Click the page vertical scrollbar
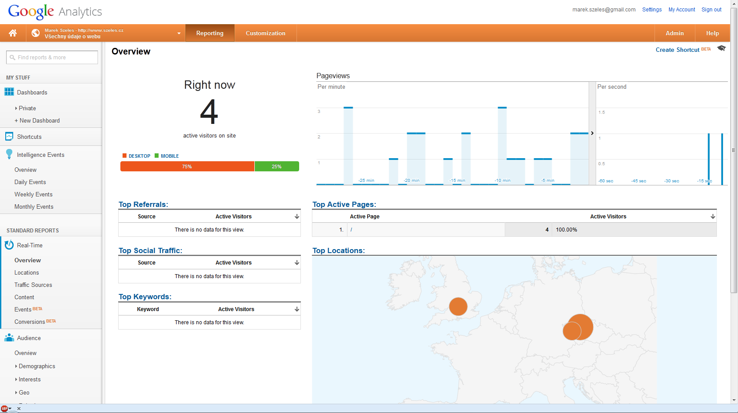 [734, 149]
